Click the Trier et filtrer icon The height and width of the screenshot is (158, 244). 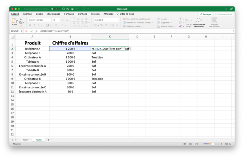188,20
